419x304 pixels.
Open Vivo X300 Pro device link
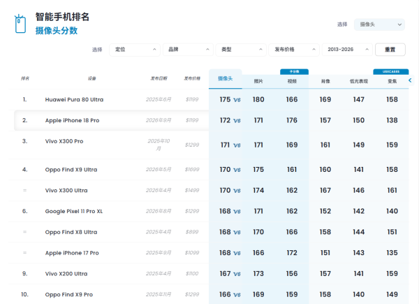click(x=64, y=141)
